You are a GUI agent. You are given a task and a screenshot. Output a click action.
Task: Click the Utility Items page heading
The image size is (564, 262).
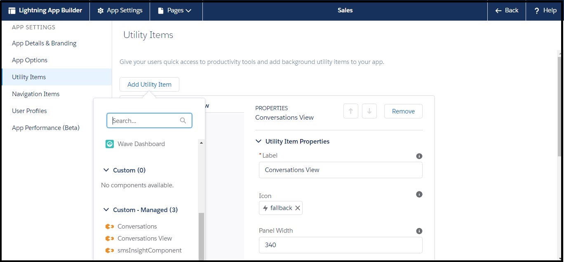[x=148, y=35]
